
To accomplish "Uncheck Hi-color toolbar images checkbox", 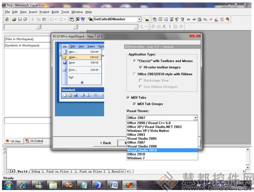I will 141,67.
